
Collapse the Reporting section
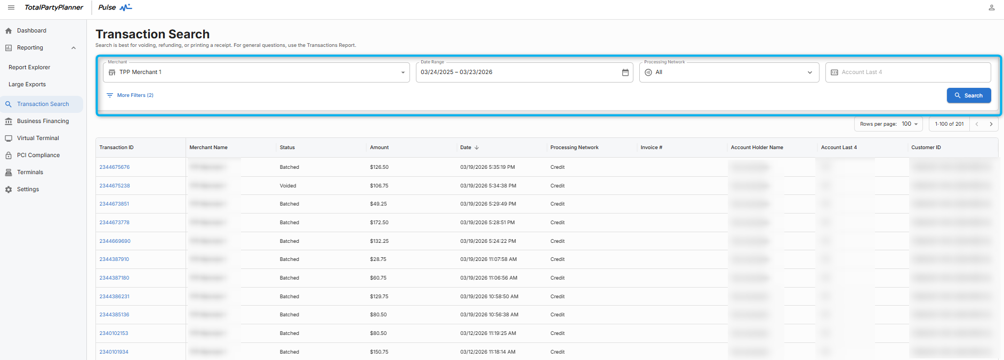pyautogui.click(x=74, y=48)
